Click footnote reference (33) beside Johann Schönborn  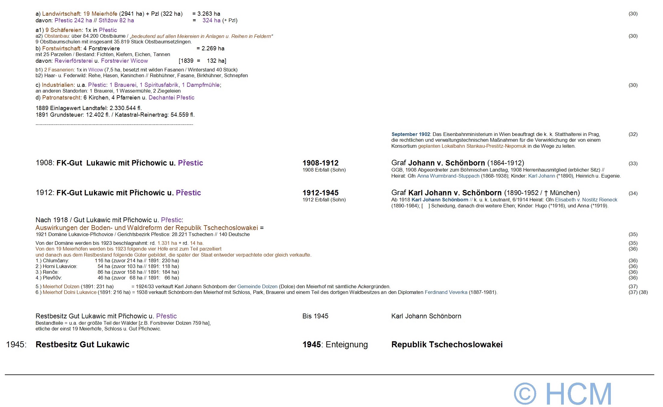click(x=633, y=163)
